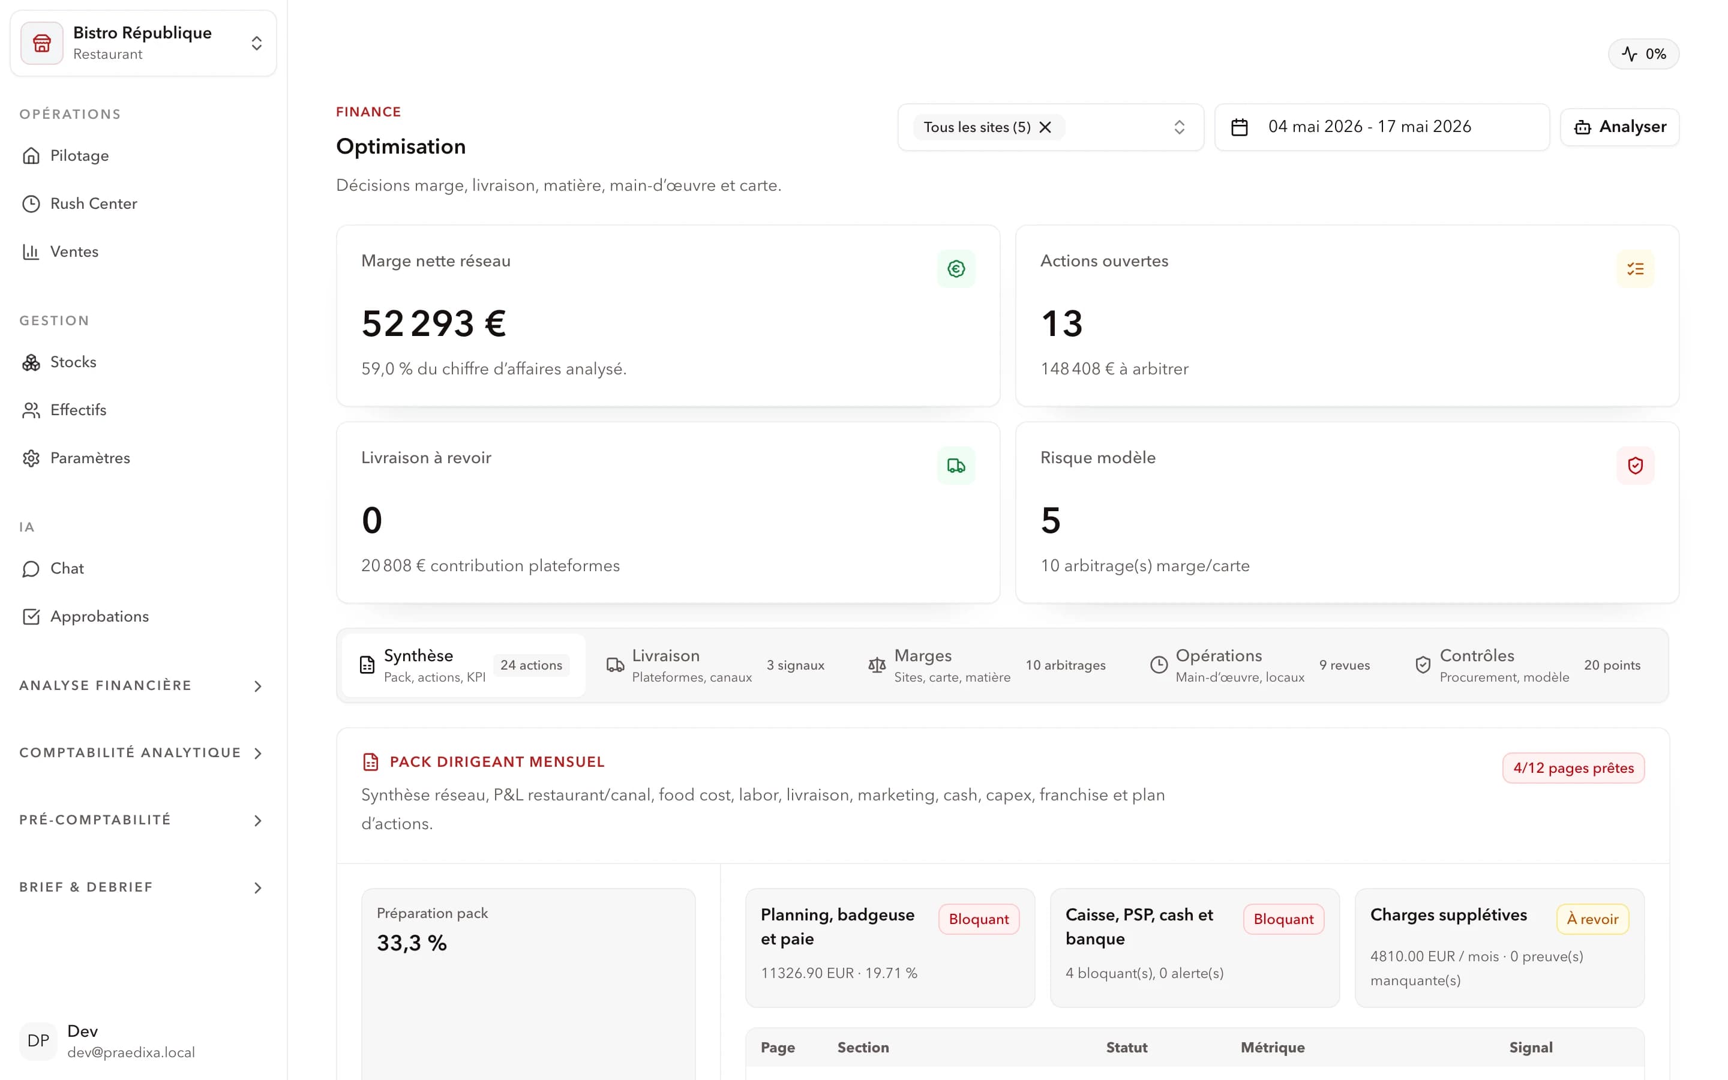
Task: Click the shield icon on Risque modèle
Action: [x=1635, y=466]
